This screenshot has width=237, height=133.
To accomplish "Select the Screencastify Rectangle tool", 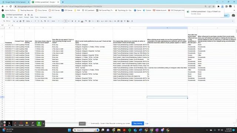I will pyautogui.click(x=21, y=124).
